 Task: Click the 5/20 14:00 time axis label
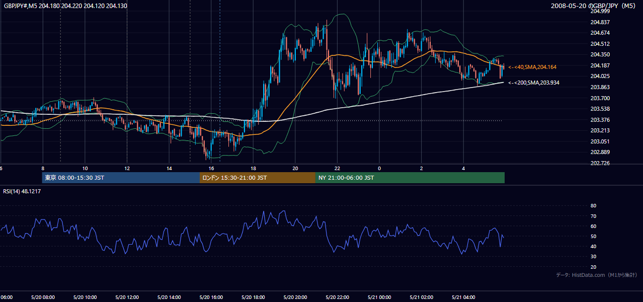pyautogui.click(x=169, y=297)
